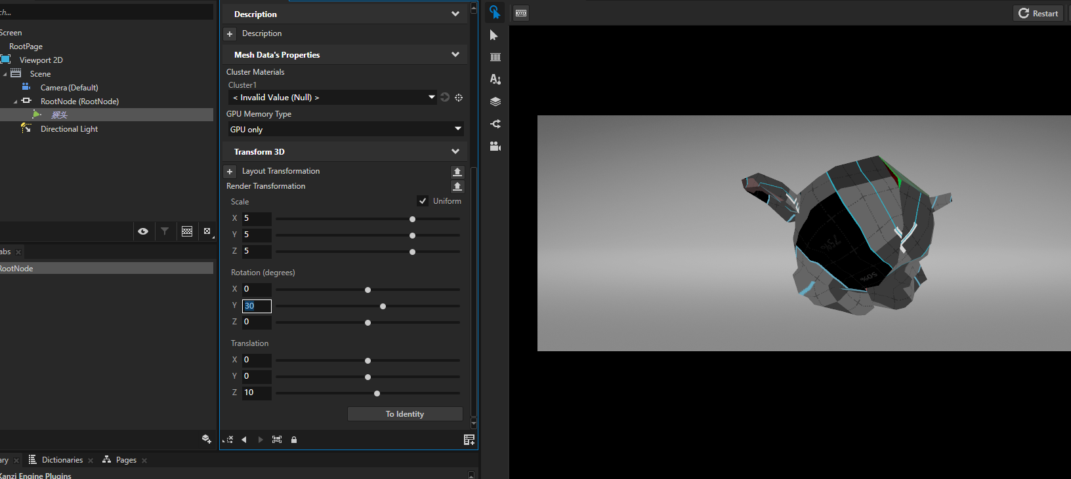Go forward with the right arrow in Properties footer
This screenshot has width=1071, height=479.
[x=261, y=440]
